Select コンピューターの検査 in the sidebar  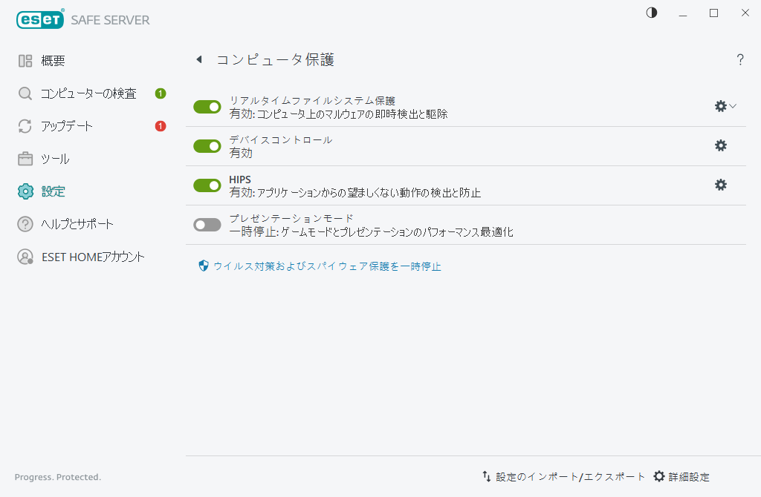(89, 93)
